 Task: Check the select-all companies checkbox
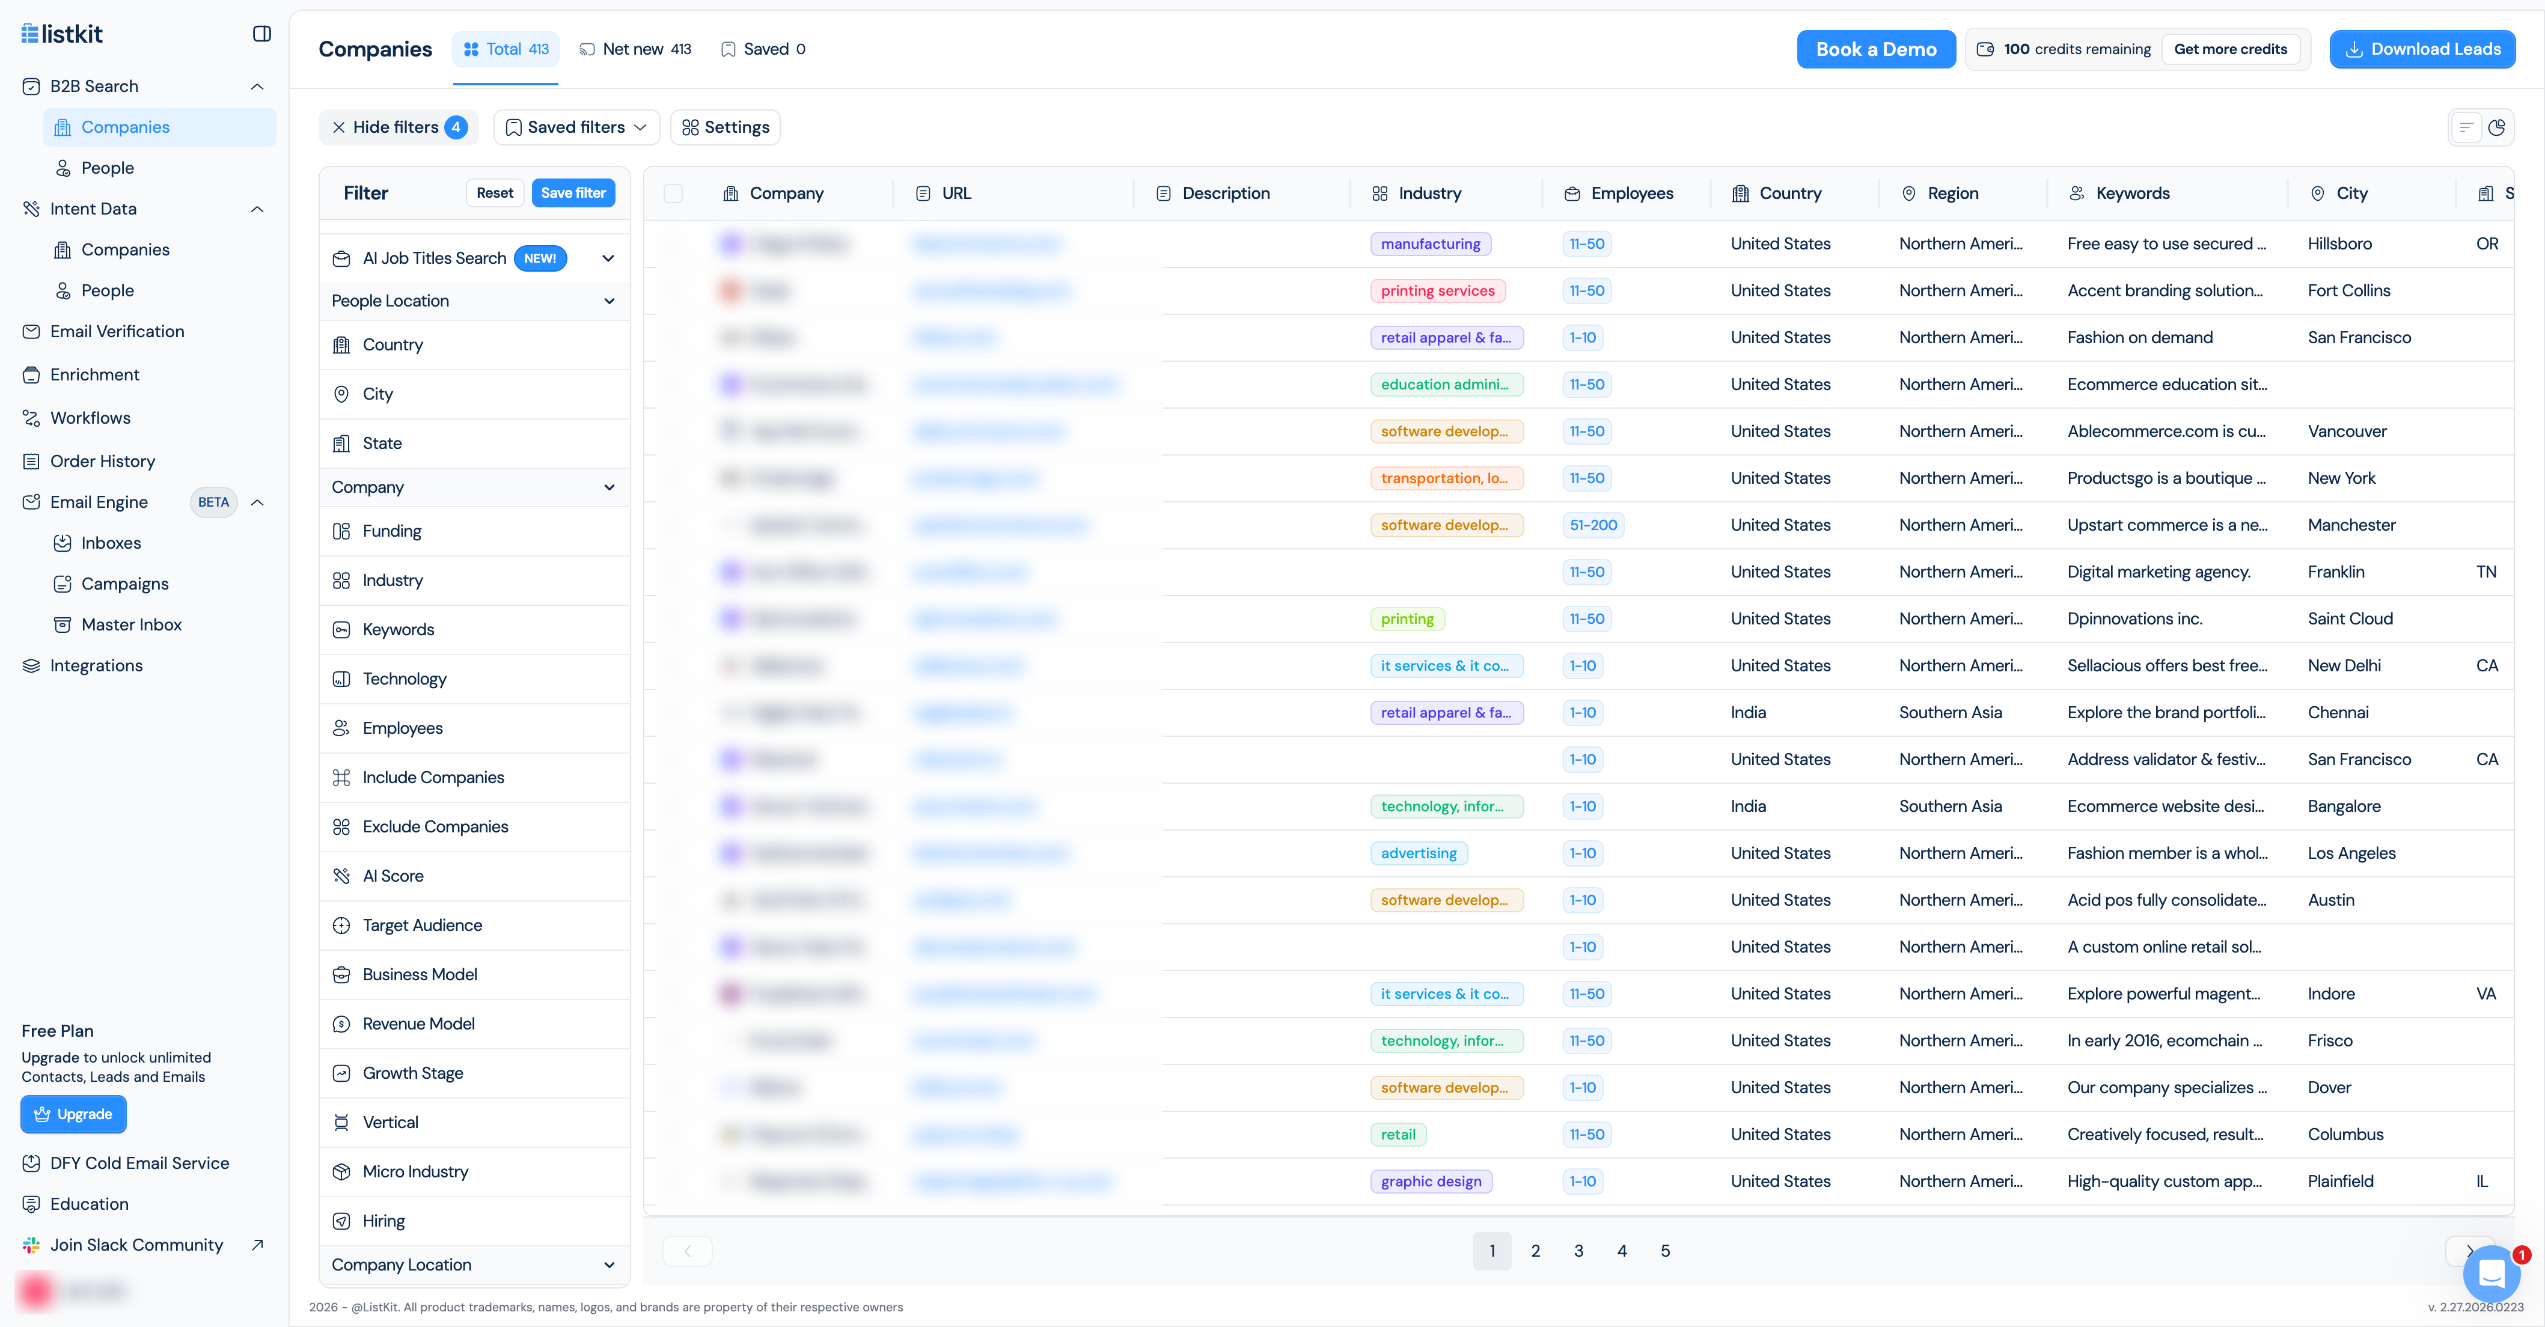pos(675,193)
